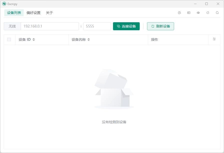Open column settings sliders icon in table header
The width and height of the screenshot is (224, 153).
coord(214,39)
